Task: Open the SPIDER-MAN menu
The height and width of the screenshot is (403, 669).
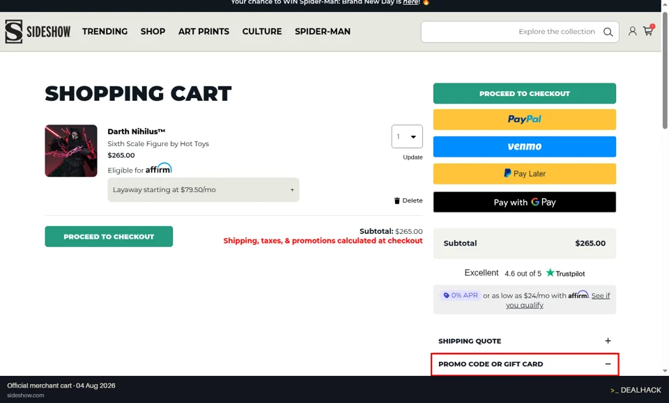Action: coord(323,31)
